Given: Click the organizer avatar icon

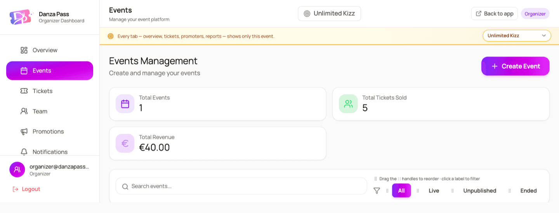Looking at the screenshot, I should (x=17, y=170).
